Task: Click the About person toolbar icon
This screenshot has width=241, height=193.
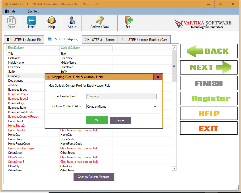Action: pos(72,23)
